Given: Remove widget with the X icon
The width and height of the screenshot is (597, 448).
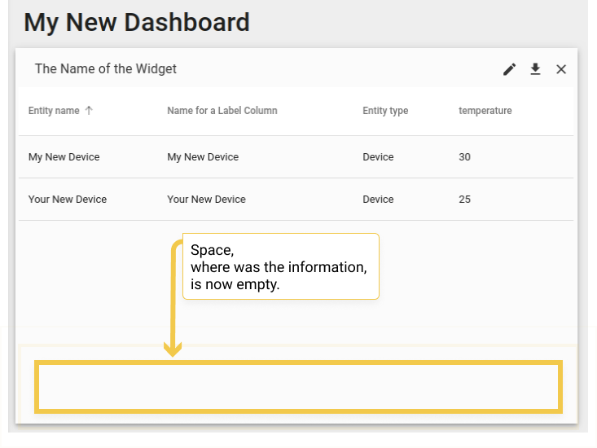Looking at the screenshot, I should coord(561,69).
